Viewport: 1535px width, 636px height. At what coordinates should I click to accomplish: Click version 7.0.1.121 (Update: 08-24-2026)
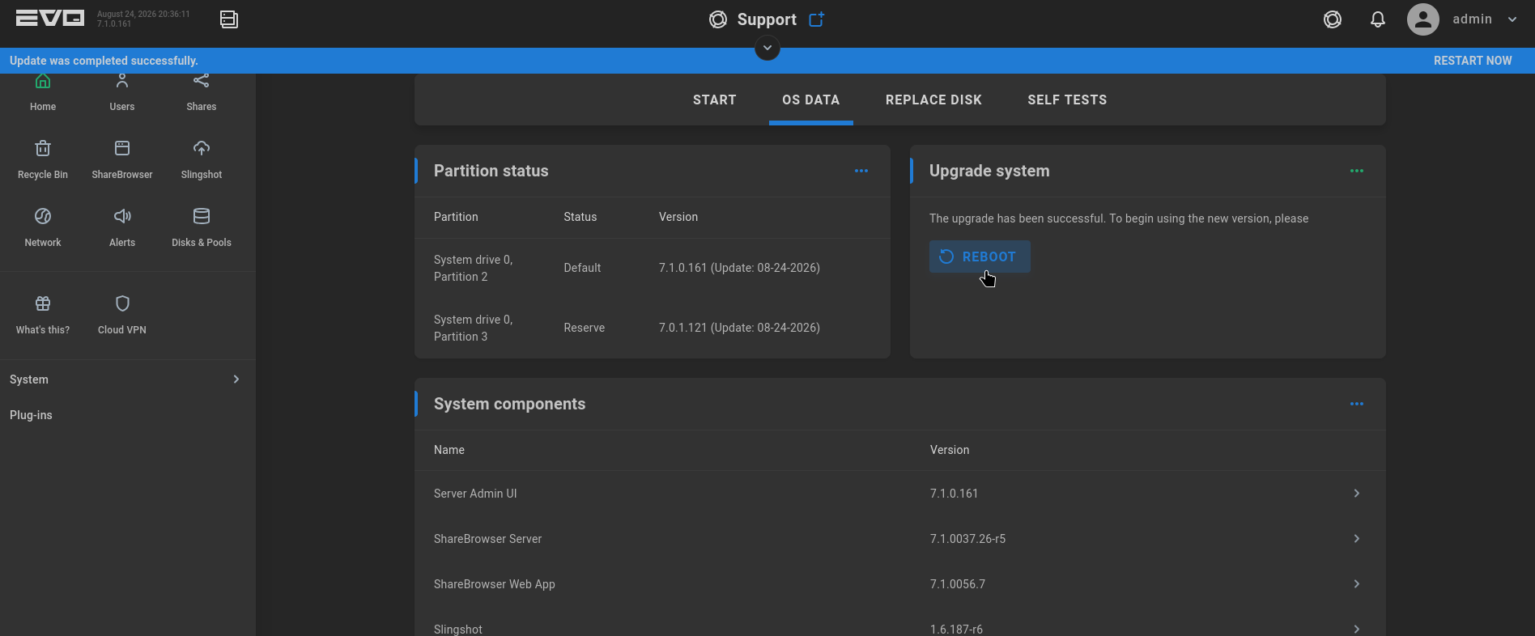pyautogui.click(x=739, y=328)
